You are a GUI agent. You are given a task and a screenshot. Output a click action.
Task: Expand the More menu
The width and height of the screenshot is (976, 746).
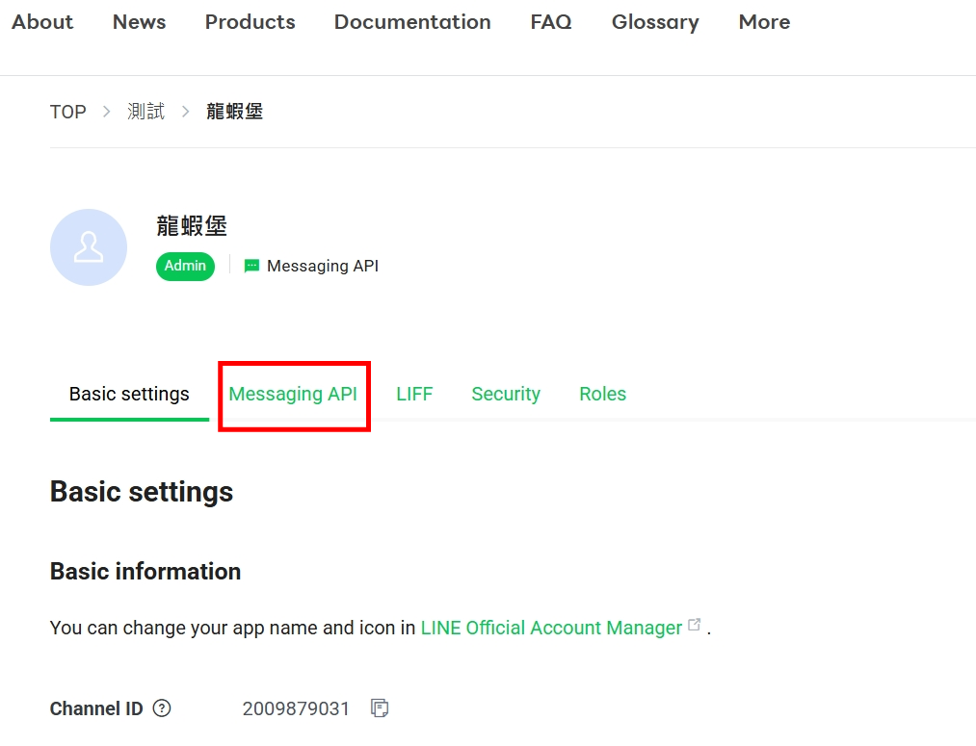pyautogui.click(x=764, y=22)
